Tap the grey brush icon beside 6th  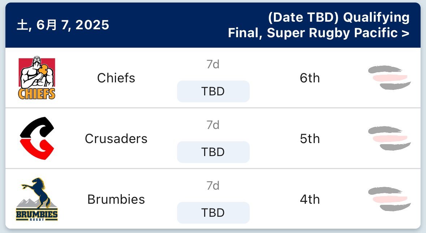click(x=389, y=78)
